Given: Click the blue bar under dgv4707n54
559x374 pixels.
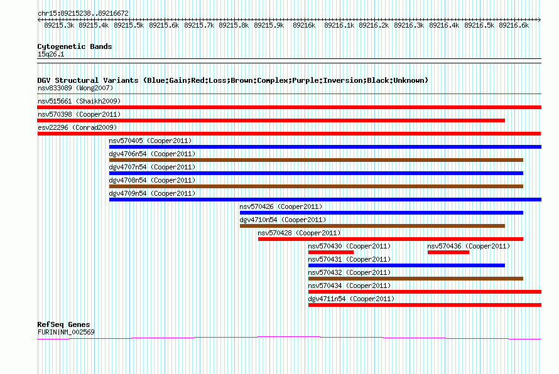Looking at the screenshot, I should (316, 173).
